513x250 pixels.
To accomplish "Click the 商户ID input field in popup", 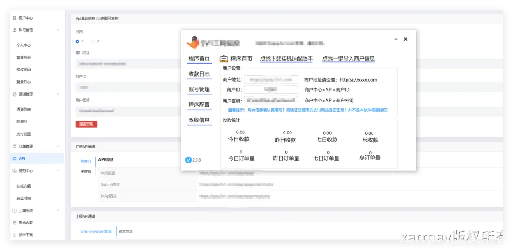I will [x=271, y=90].
